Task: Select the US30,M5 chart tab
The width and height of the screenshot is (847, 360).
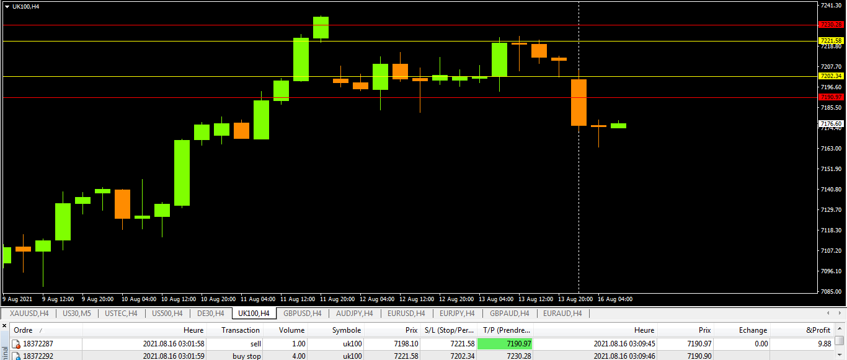Action: [x=77, y=314]
